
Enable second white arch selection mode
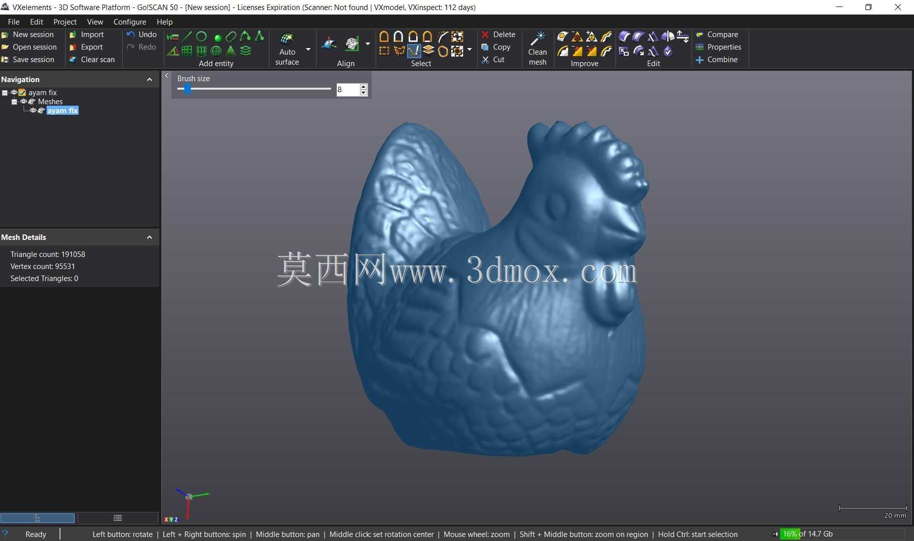(x=399, y=37)
